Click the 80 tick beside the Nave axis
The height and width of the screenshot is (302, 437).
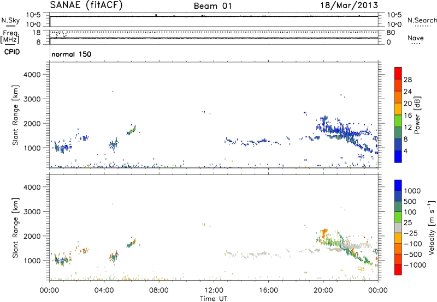tap(391, 33)
